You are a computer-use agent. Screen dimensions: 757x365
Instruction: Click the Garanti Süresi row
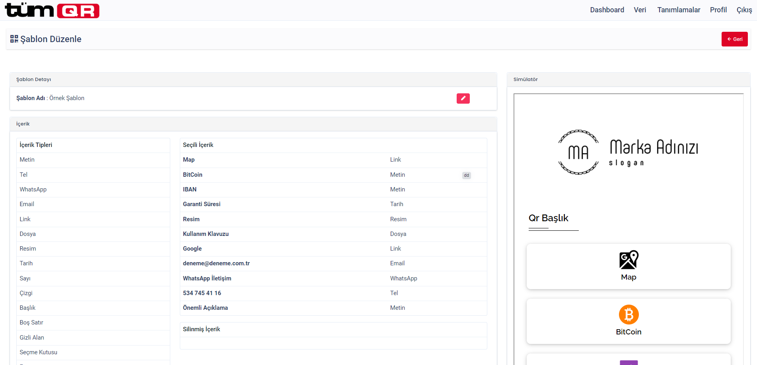click(333, 204)
